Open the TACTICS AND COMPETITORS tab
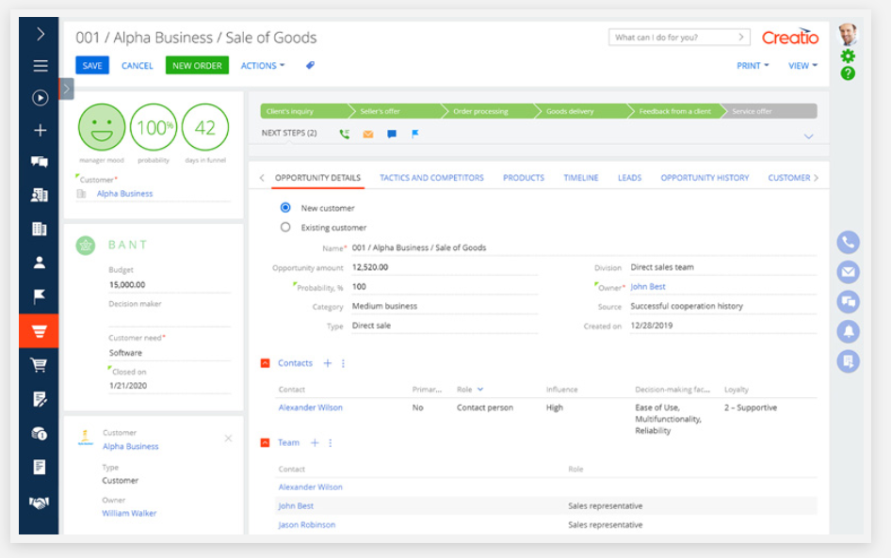The height and width of the screenshot is (558, 891). click(x=431, y=177)
